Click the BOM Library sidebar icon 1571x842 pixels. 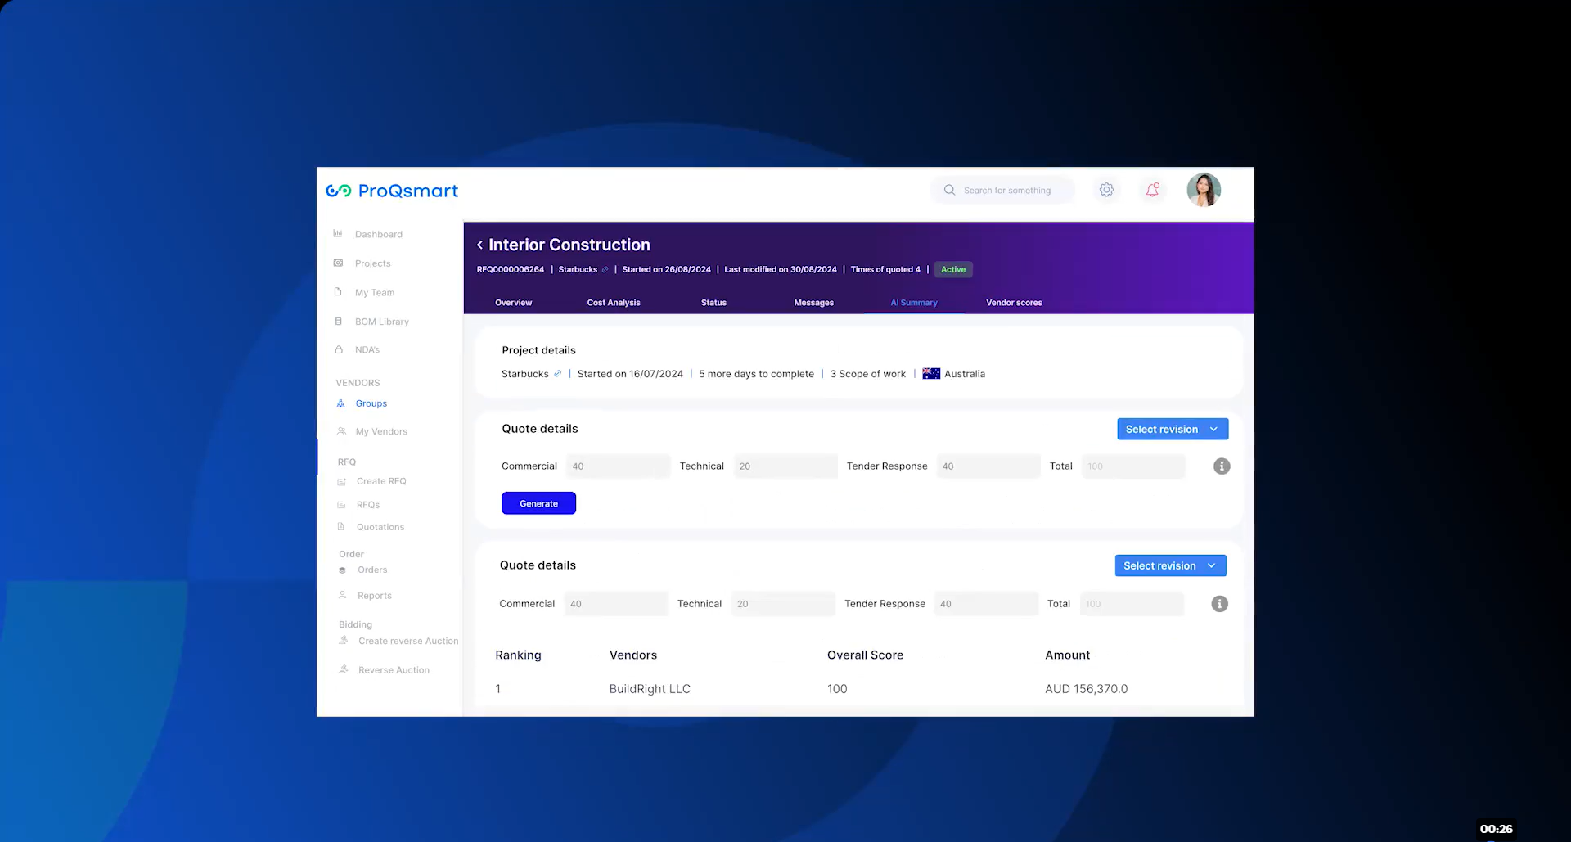(x=338, y=322)
